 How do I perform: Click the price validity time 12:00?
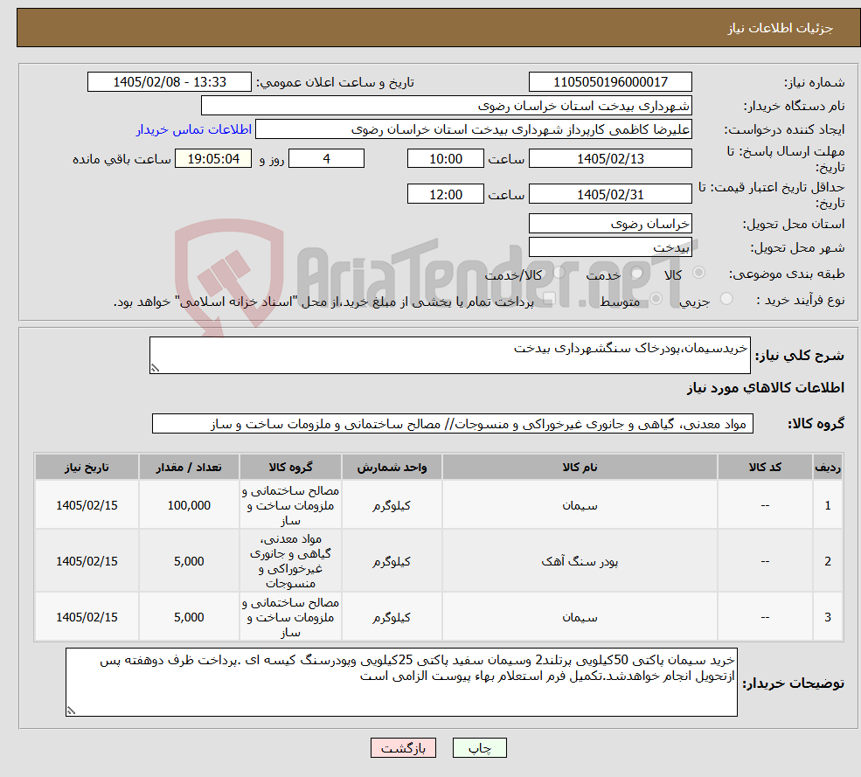(x=445, y=194)
